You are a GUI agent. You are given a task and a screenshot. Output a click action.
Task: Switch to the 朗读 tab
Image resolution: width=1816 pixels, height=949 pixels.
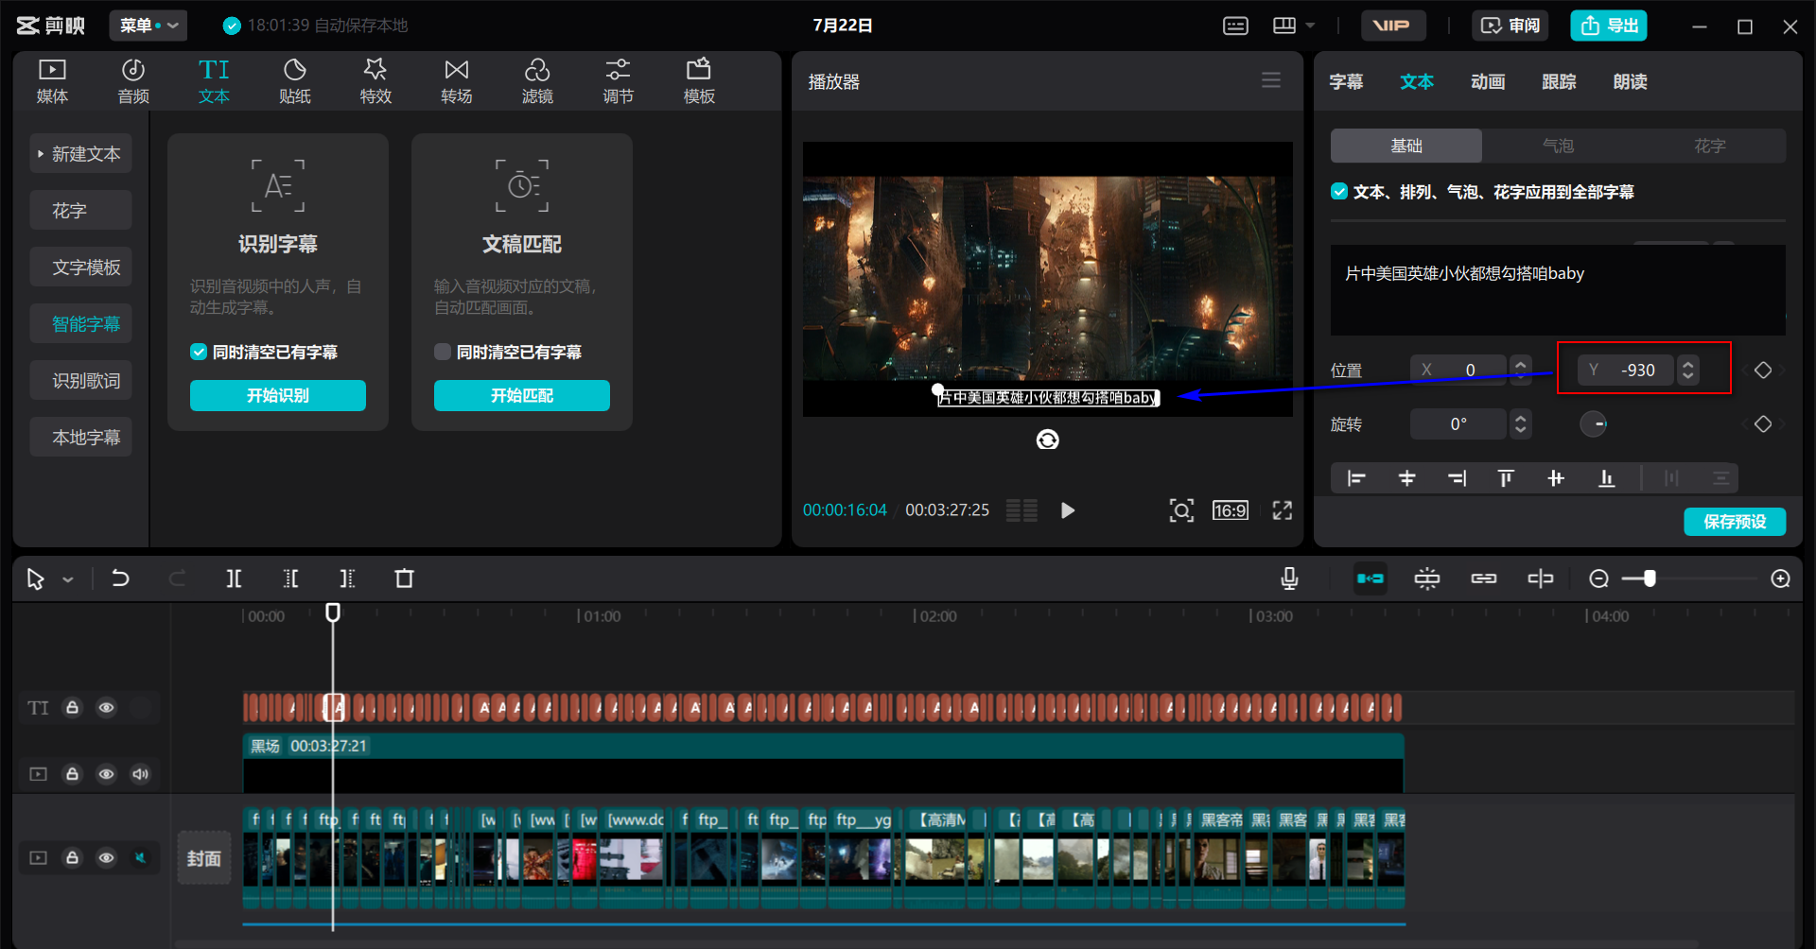click(x=1630, y=81)
